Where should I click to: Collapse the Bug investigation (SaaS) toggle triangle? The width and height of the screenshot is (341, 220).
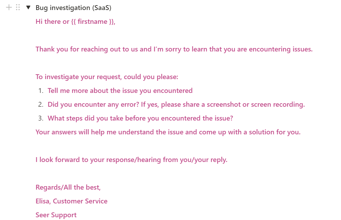click(28, 8)
